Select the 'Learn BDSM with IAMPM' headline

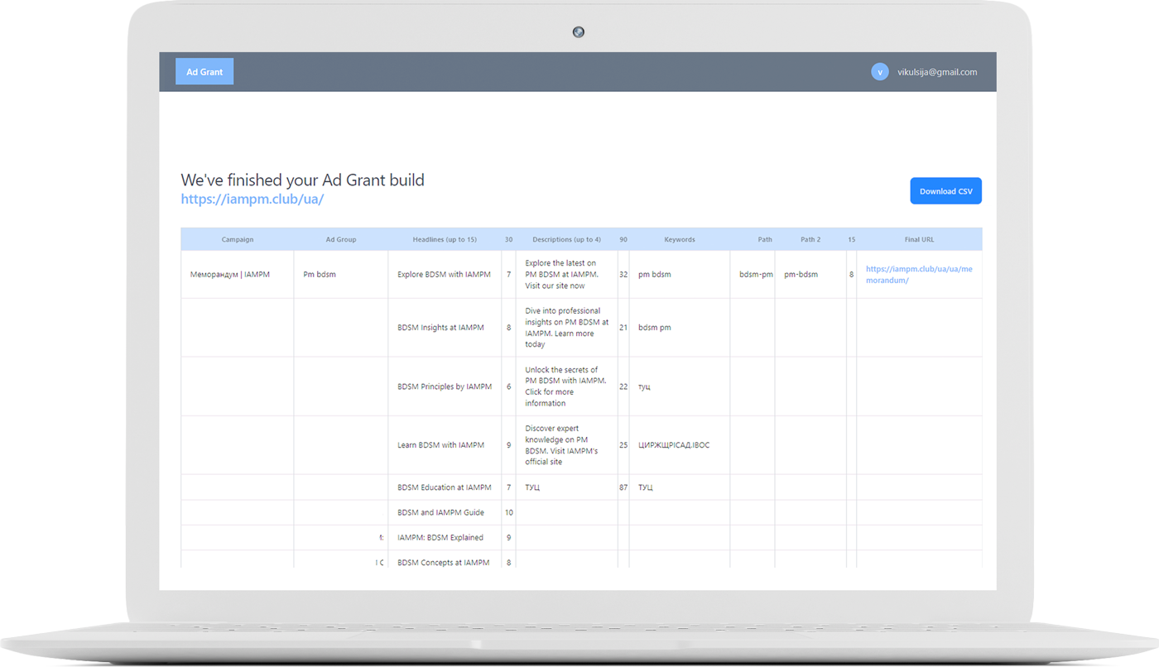point(440,445)
